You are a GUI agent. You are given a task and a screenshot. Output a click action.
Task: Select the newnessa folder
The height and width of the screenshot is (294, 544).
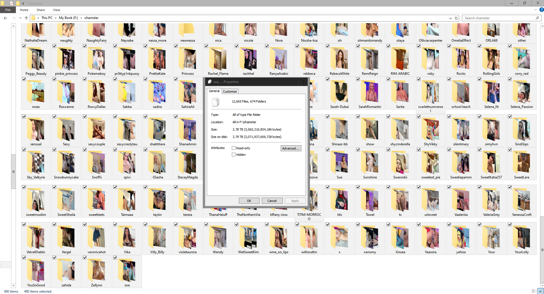tap(188, 33)
